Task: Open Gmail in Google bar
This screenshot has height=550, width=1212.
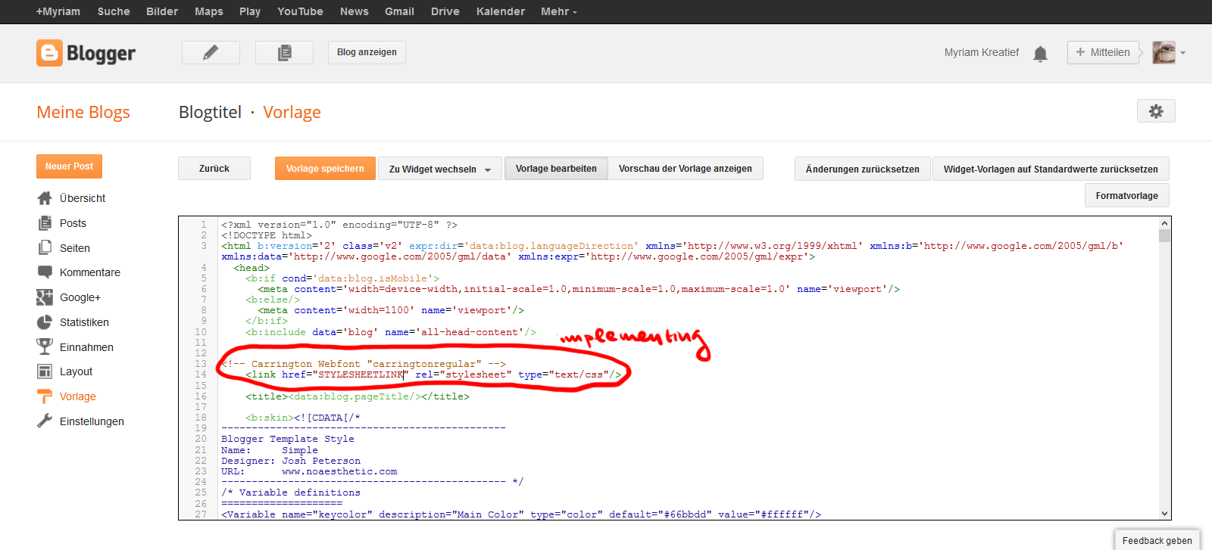Action: (399, 11)
